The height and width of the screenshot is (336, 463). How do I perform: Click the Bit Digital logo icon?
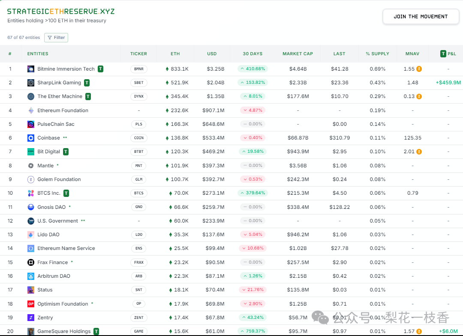(x=31, y=152)
